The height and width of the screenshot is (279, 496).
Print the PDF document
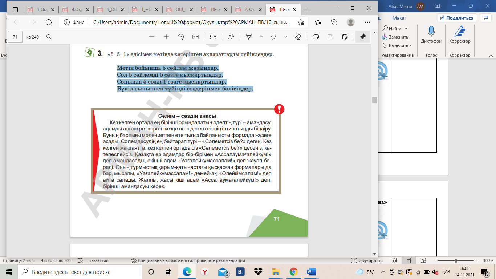coord(316,37)
